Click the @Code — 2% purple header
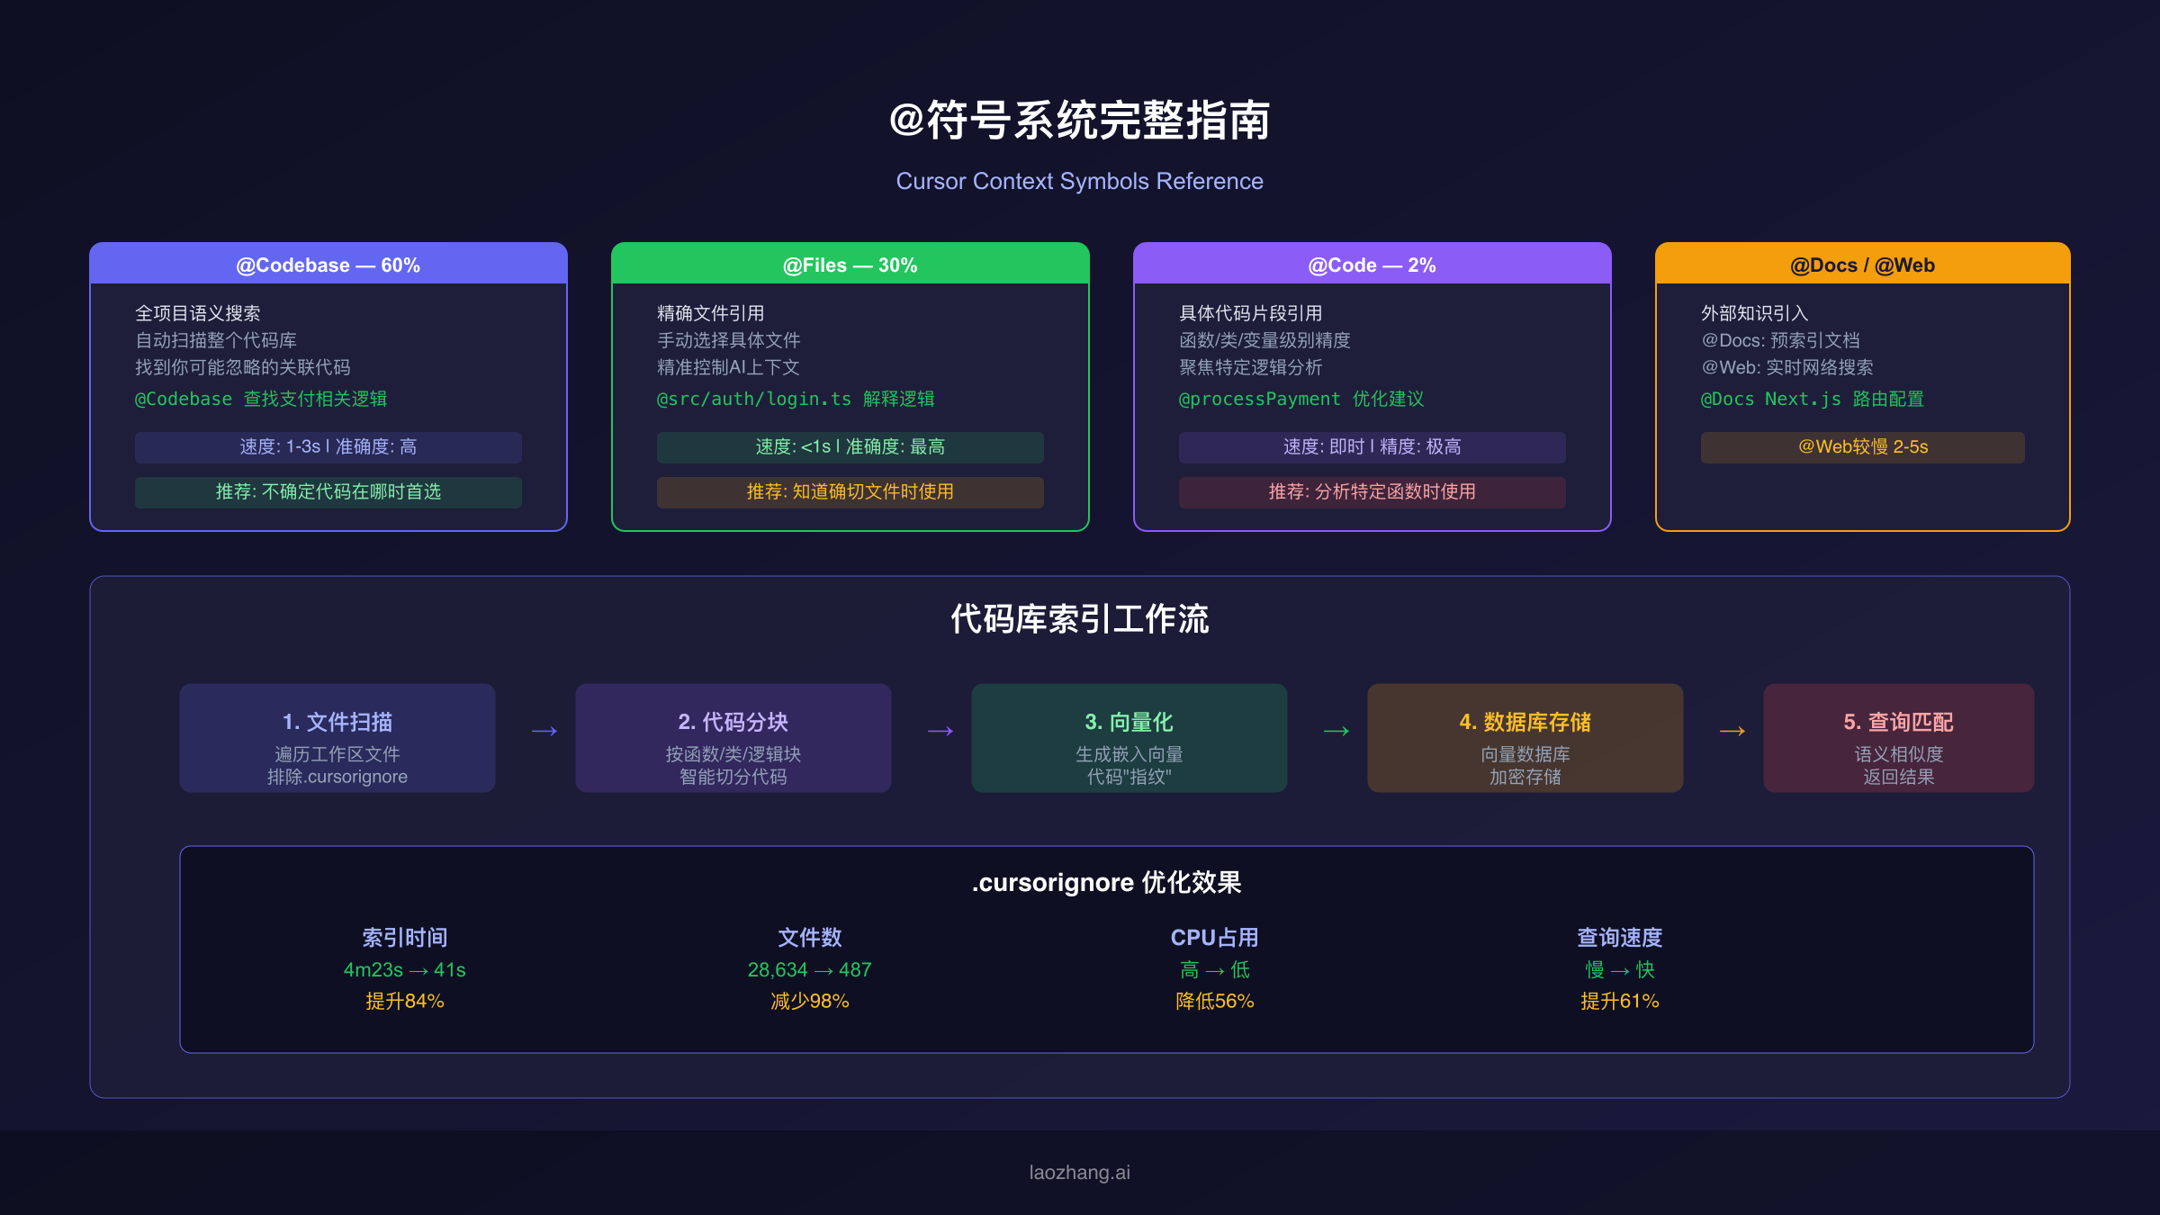The image size is (2160, 1215). (1372, 265)
